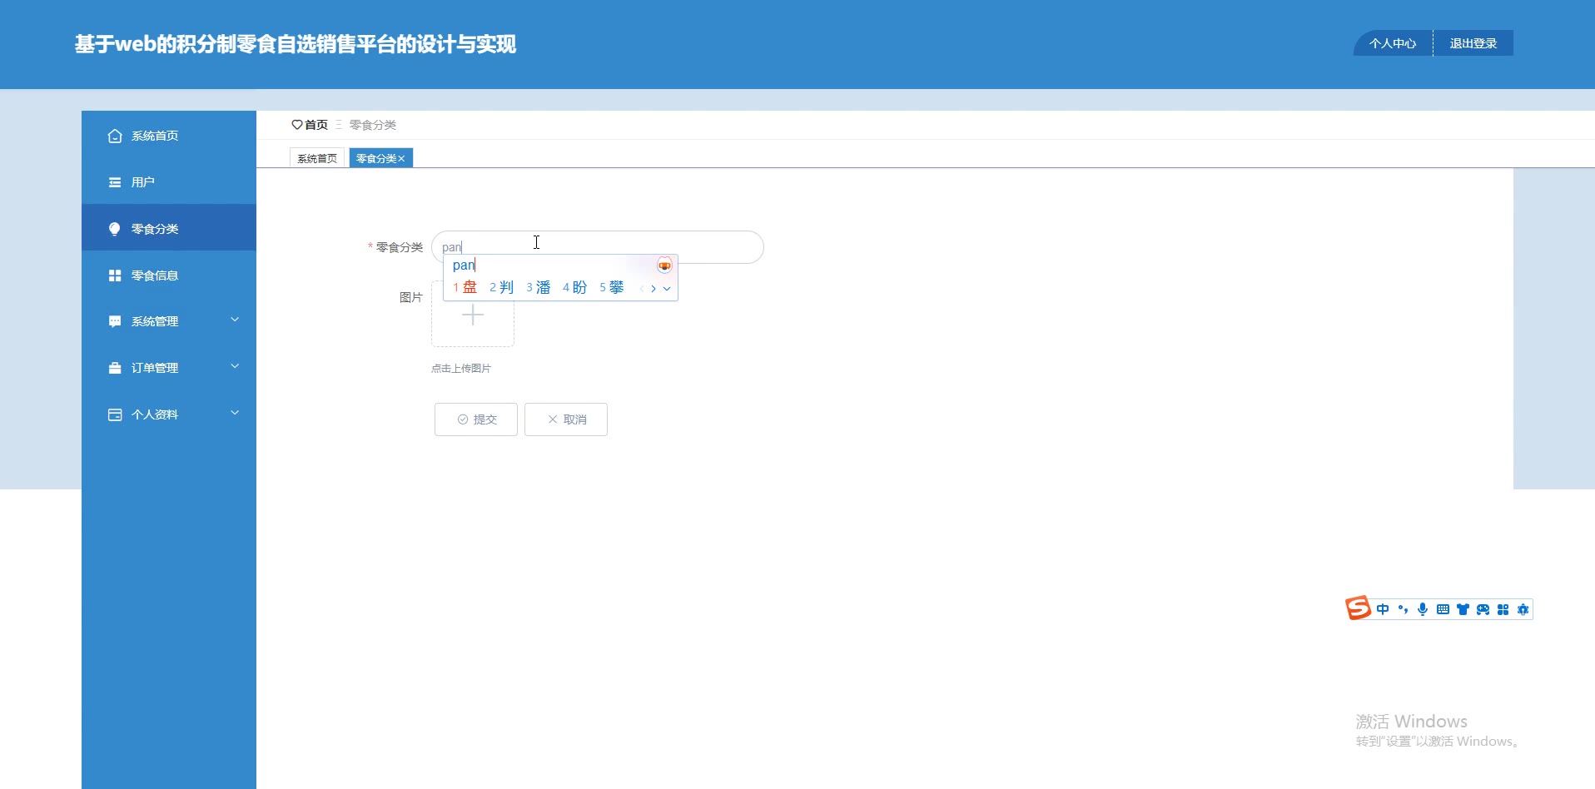Click the 零食分类 breadcrumb text
This screenshot has height=789, width=1595.
coord(373,125)
